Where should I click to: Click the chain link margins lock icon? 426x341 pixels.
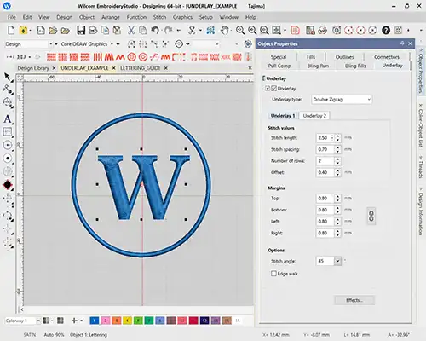pyautogui.click(x=371, y=216)
